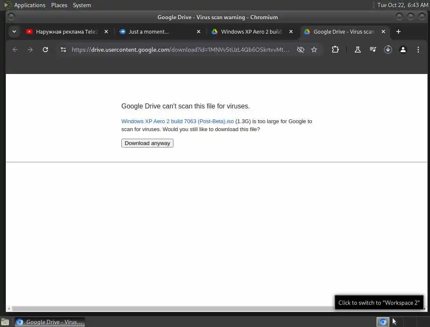The image size is (430, 327).
Task: Go forward to the next page
Action: [30, 50]
